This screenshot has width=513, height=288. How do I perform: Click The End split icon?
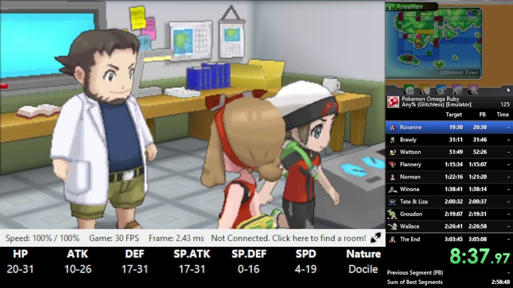pyautogui.click(x=392, y=239)
